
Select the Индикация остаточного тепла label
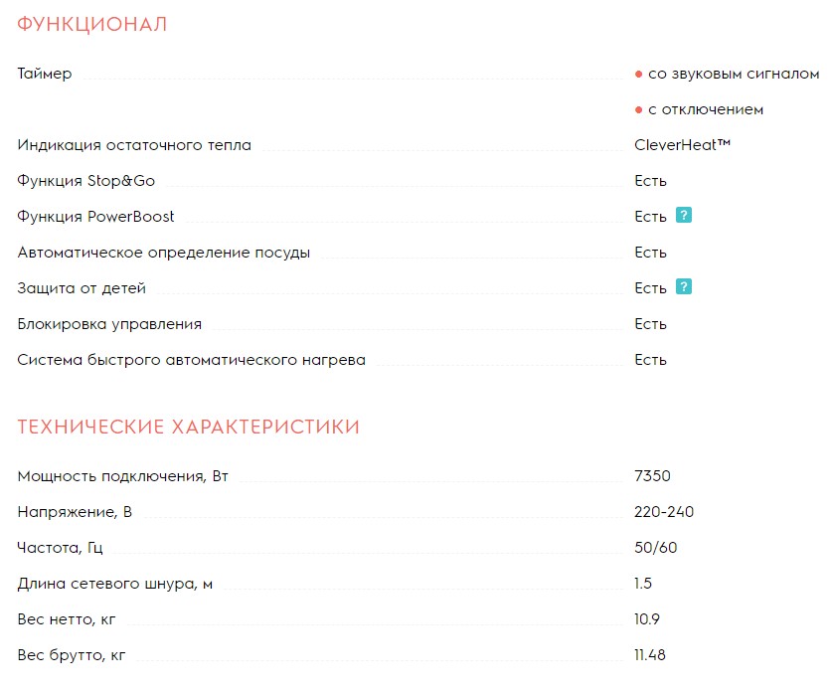pos(134,145)
